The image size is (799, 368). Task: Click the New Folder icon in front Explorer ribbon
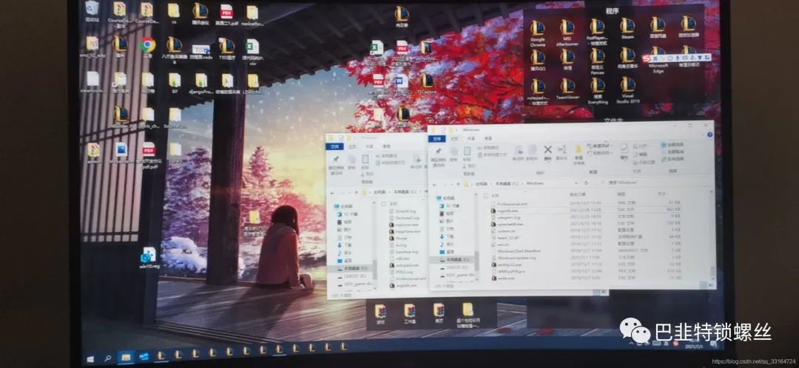point(579,153)
